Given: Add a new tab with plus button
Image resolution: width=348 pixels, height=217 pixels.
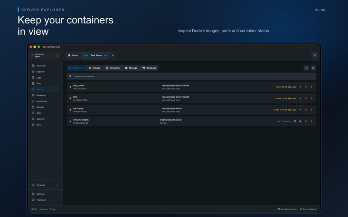Looking at the screenshot, I should pyautogui.click(x=113, y=56).
